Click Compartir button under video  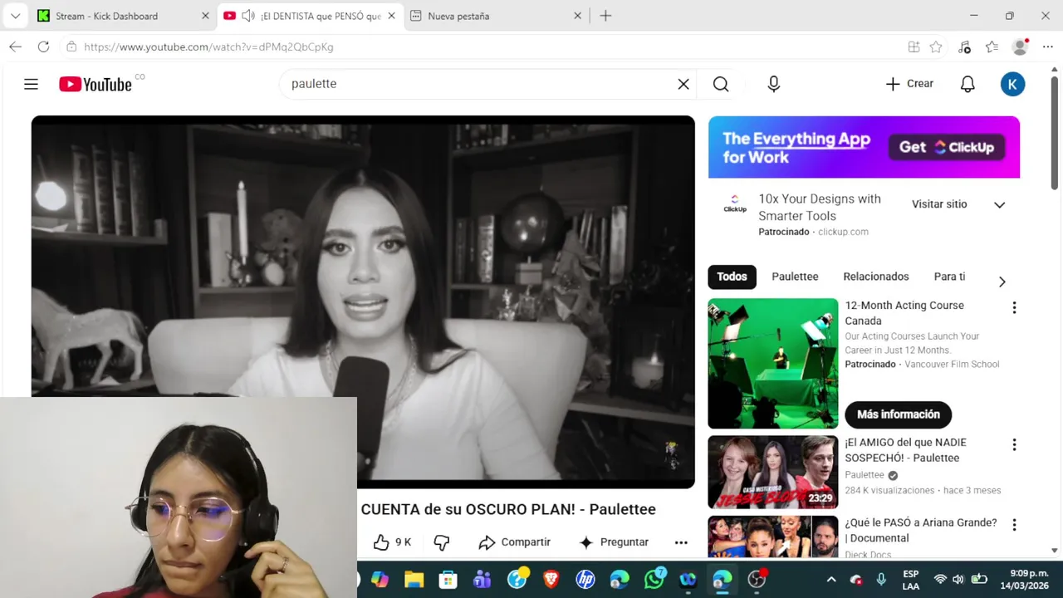pyautogui.click(x=514, y=542)
